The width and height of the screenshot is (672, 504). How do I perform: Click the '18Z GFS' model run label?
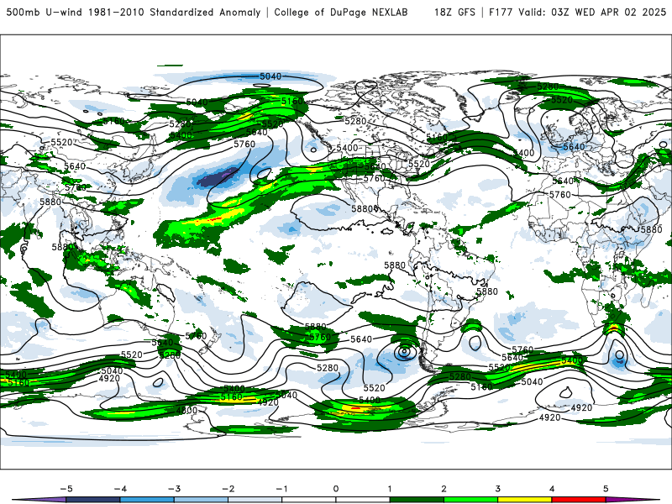[454, 13]
